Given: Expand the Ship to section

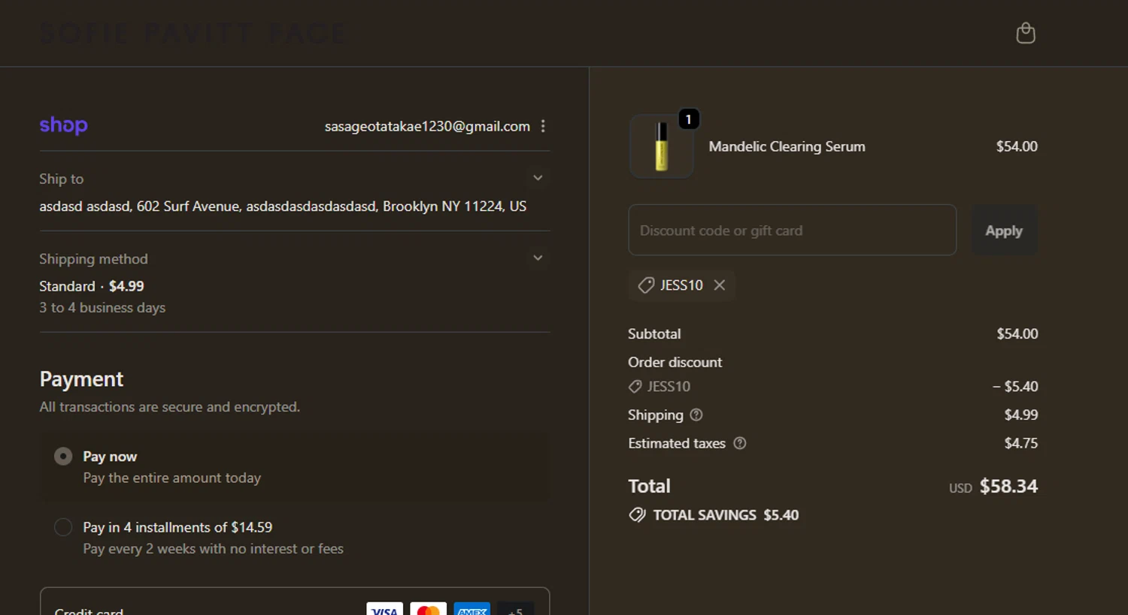Looking at the screenshot, I should (538, 178).
